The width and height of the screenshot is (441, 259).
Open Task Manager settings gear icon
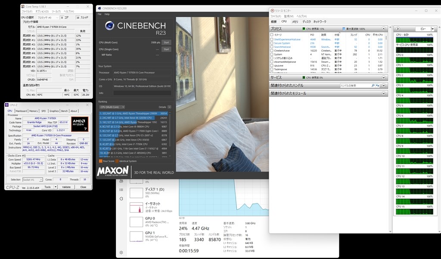coord(121,253)
